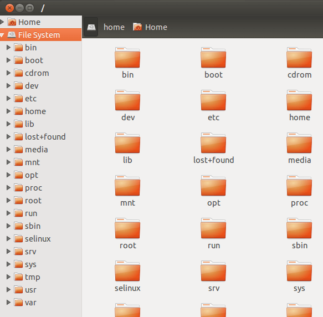Screen dimensions: 323x317
Task: Select the selinux folder icon in grid
Action: coord(127,271)
